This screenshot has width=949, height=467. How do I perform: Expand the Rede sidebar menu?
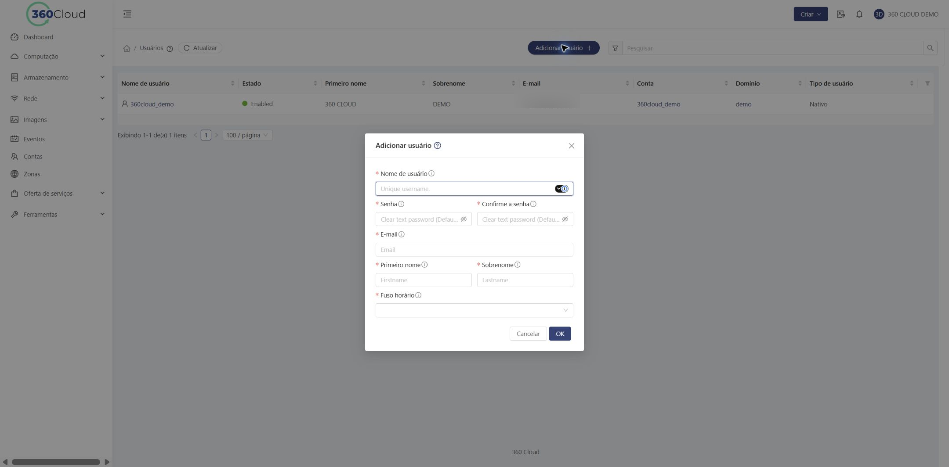pos(56,98)
